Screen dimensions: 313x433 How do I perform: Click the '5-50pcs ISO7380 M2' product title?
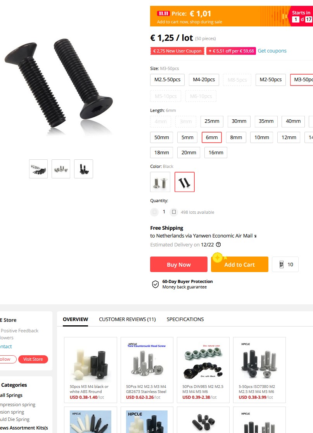point(257,389)
